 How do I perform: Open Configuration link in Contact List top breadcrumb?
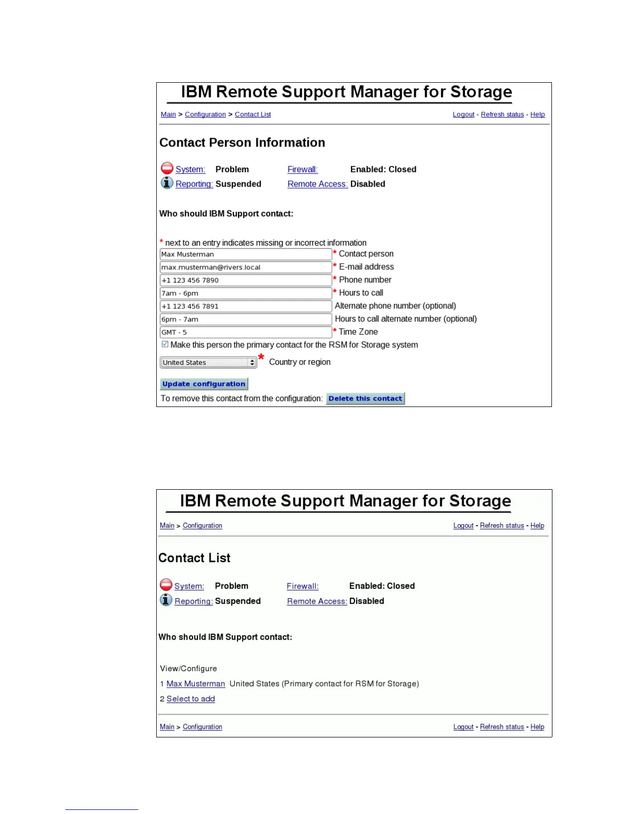click(202, 526)
